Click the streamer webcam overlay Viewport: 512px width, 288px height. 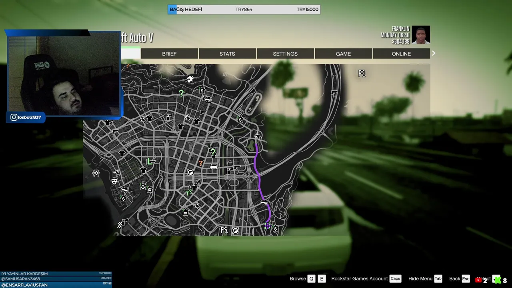63,75
